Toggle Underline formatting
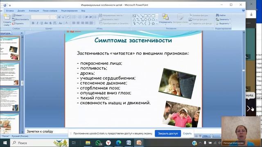262x147 pixels. (42, 23)
